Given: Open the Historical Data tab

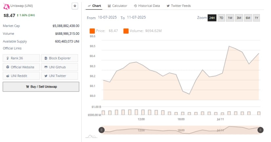Looking at the screenshot, I should coord(147,6).
